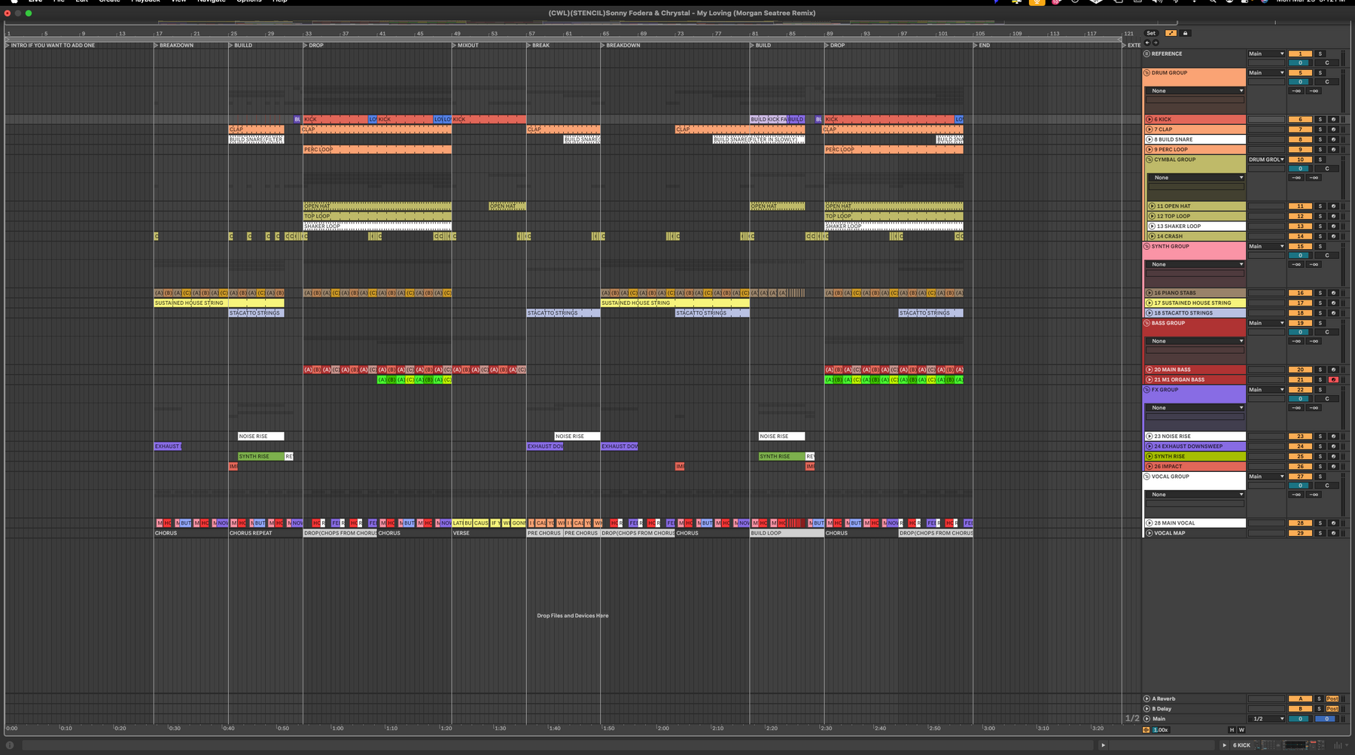Viewport: 1355px width, 755px height.
Task: Unfold the 11 OPEN HAT track arrow
Action: tap(1152, 206)
